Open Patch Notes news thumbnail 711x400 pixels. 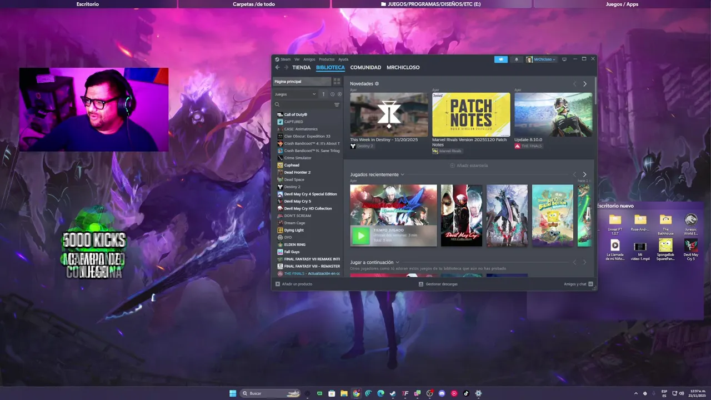coord(471,114)
